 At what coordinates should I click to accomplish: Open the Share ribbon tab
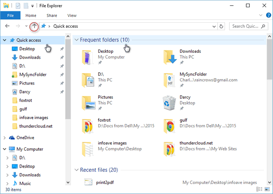click(x=52, y=15)
